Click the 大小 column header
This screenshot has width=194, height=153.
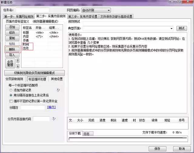(80, 121)
